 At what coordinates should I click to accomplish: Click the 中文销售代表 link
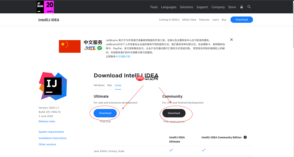(123, 56)
